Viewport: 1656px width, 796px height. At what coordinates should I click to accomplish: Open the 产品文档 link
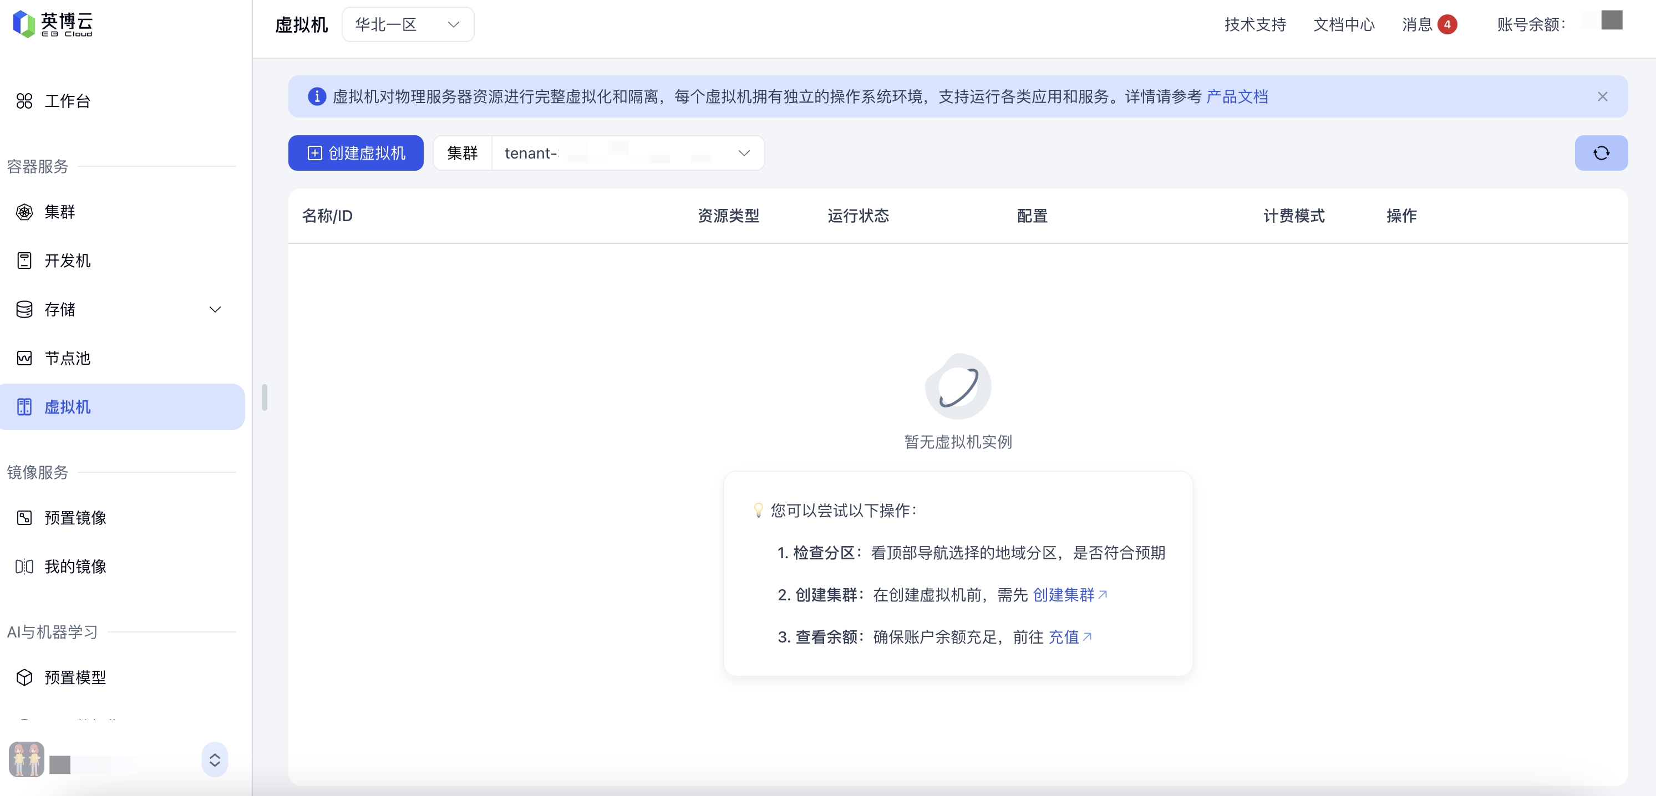pos(1236,96)
